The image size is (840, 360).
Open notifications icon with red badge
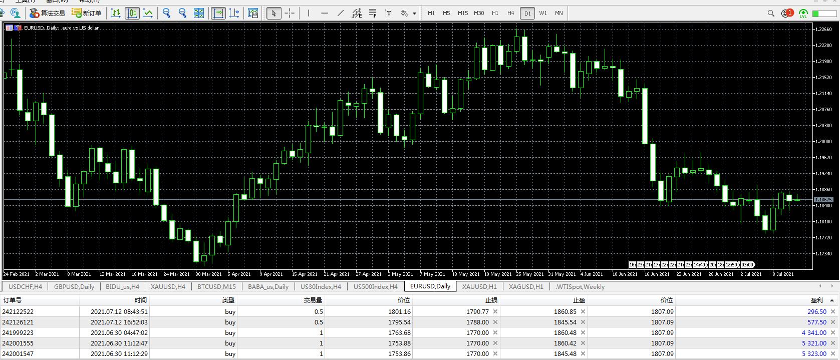point(787,13)
